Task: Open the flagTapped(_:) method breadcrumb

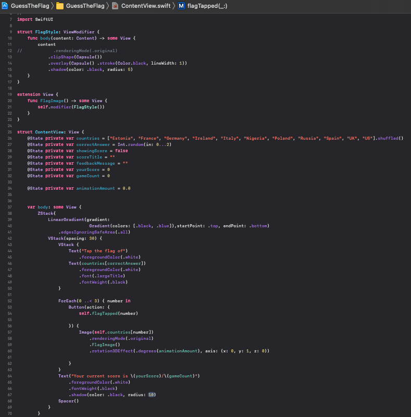Action: [207, 6]
